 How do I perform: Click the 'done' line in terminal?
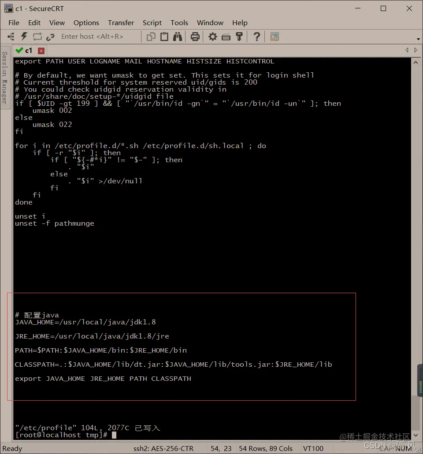pos(24,202)
